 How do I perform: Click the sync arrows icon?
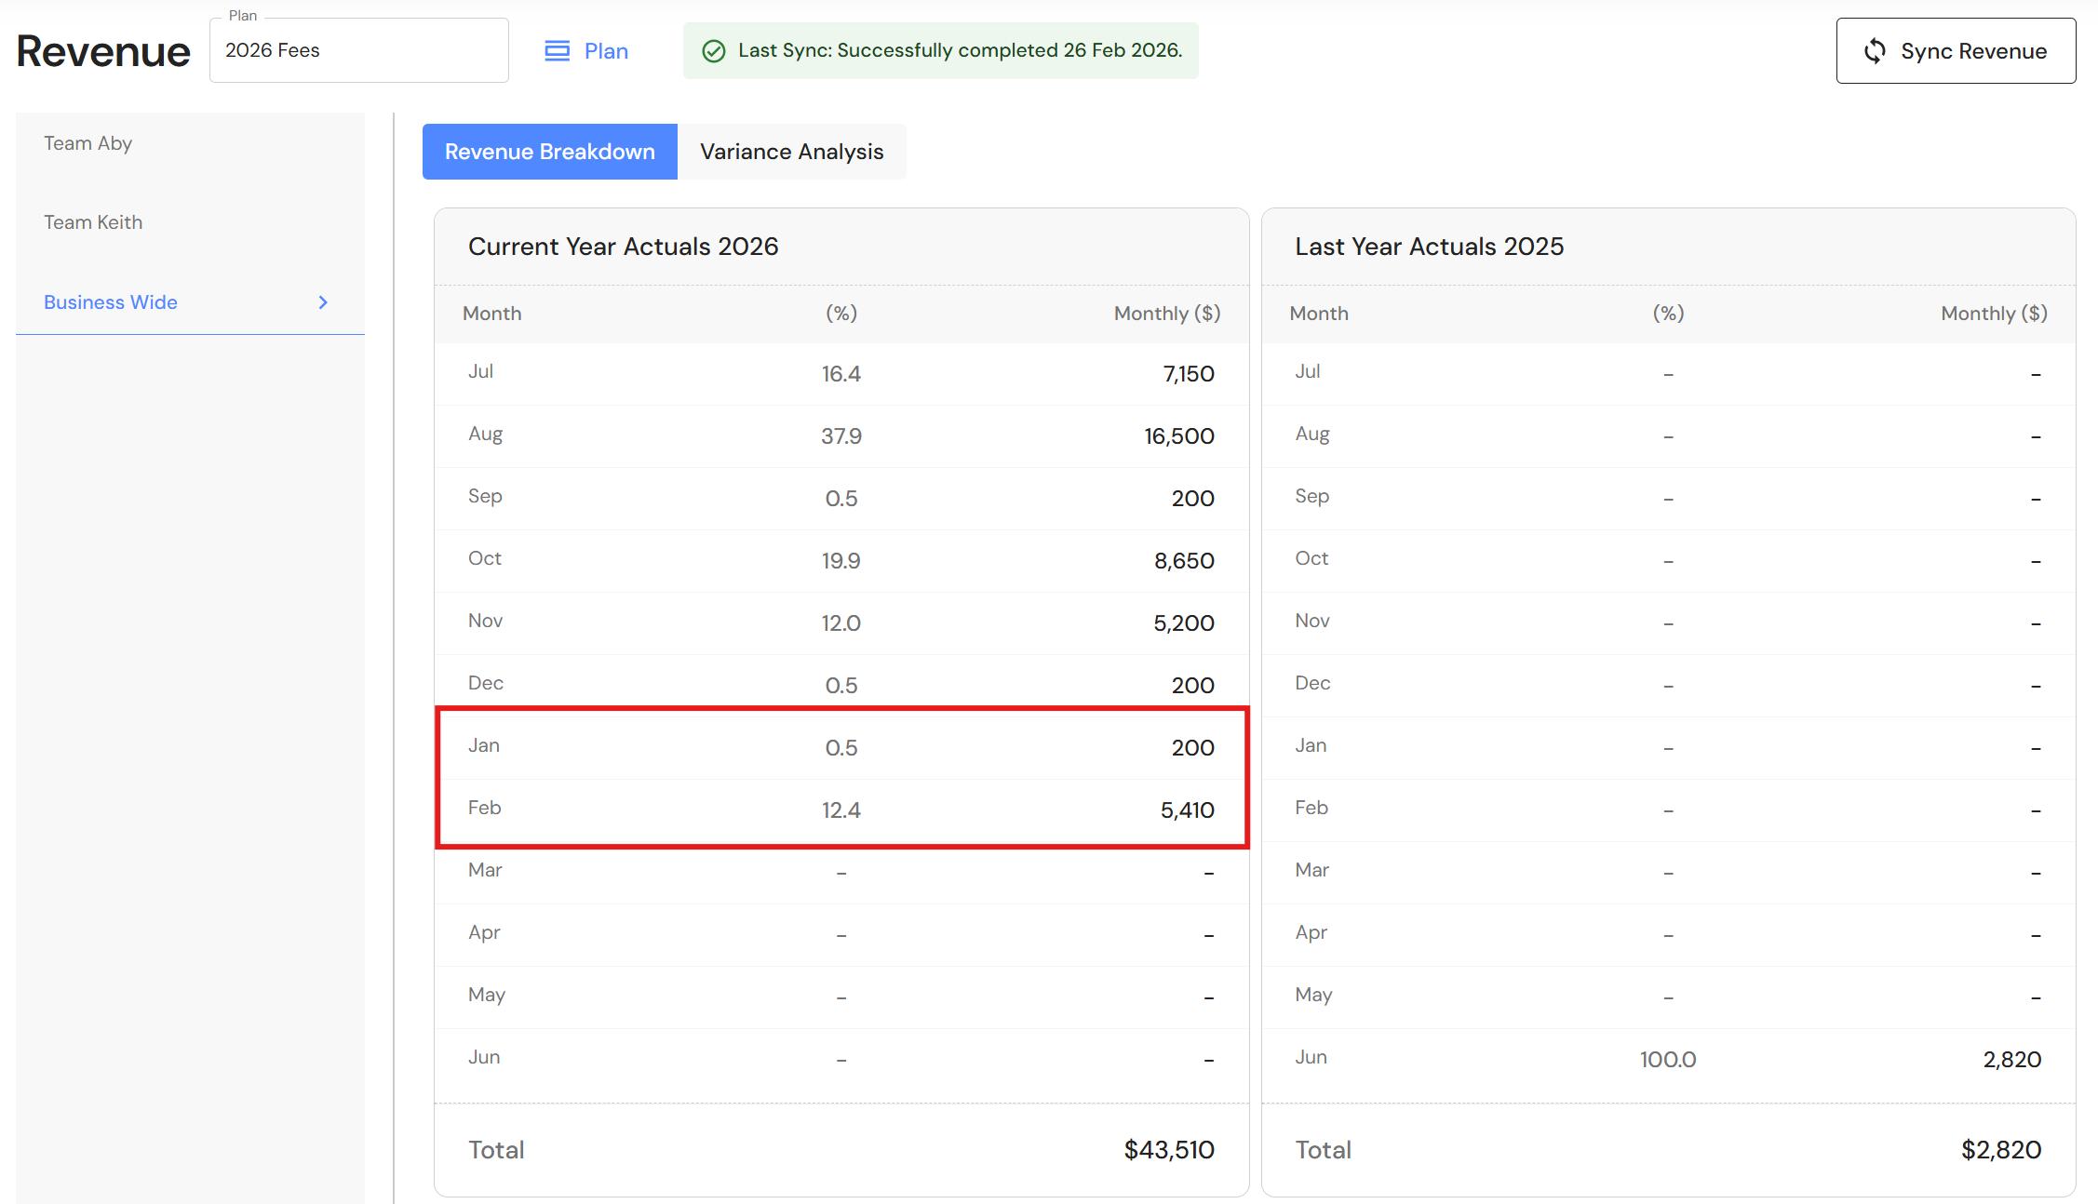1875,51
